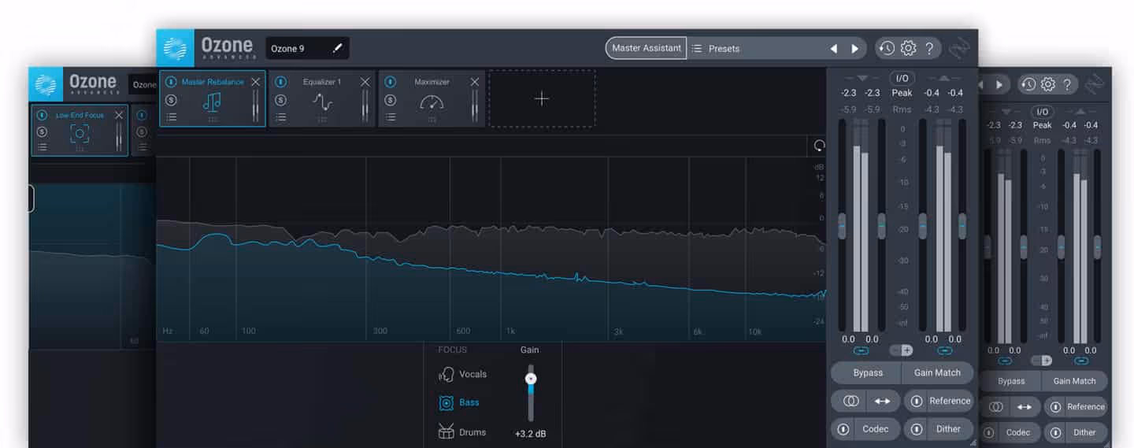Toggle power on the Equalizer 1 module

(x=281, y=82)
